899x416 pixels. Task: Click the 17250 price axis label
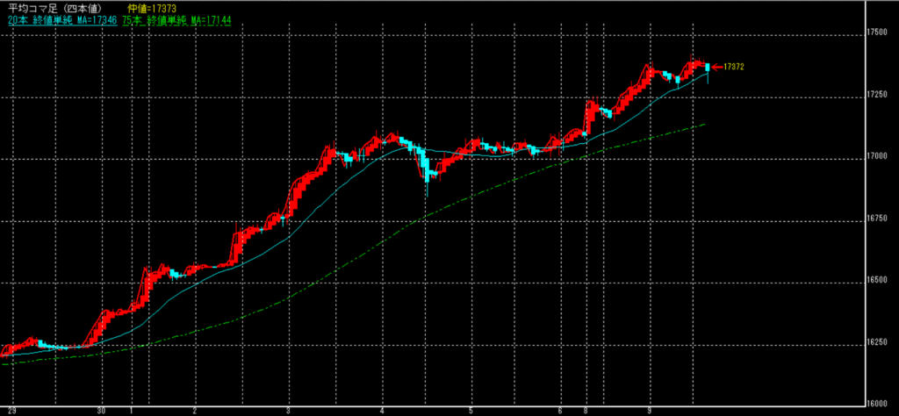[880, 94]
